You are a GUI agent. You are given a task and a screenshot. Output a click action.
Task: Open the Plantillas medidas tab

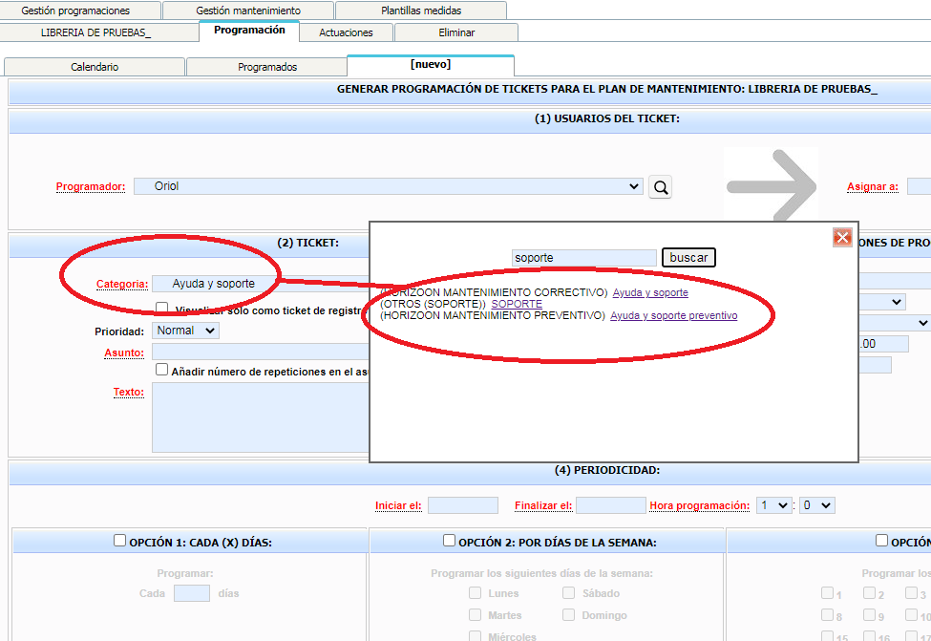421,11
